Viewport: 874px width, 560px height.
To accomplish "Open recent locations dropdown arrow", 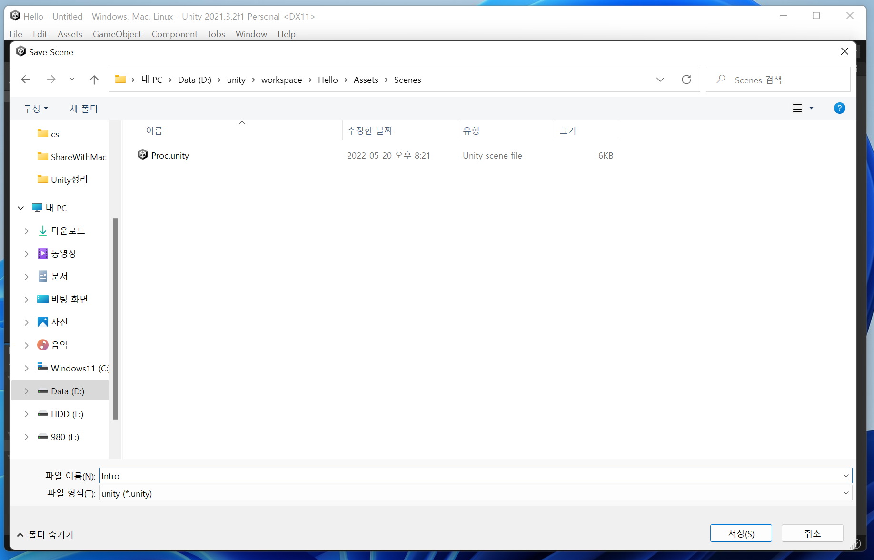I will (72, 80).
